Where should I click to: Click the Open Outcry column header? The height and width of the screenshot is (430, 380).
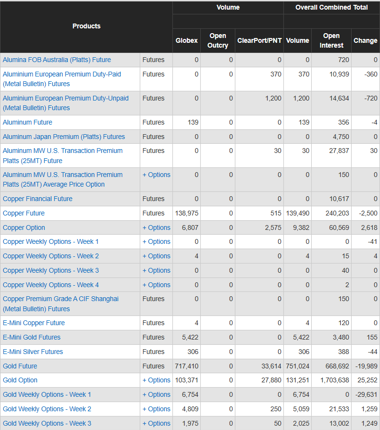(x=218, y=40)
